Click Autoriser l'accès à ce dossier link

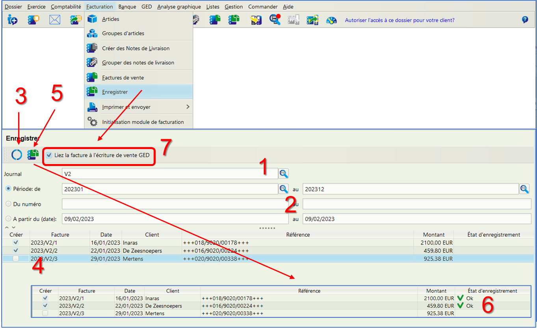pyautogui.click(x=399, y=20)
